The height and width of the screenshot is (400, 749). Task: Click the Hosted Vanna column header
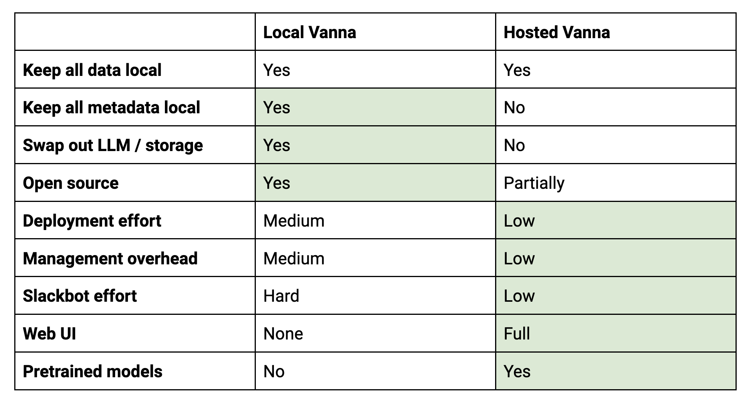click(557, 32)
